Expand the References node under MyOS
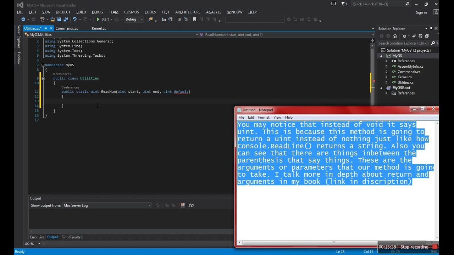The height and width of the screenshot is (255, 454). point(387,61)
